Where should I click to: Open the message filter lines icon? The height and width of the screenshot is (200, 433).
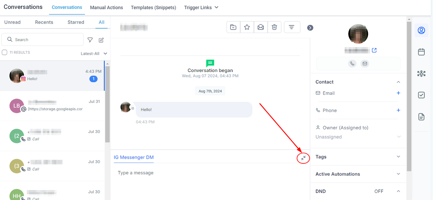point(292,27)
